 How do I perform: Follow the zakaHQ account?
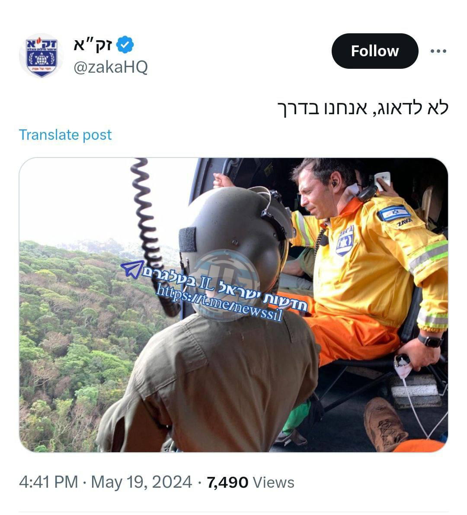(x=375, y=51)
